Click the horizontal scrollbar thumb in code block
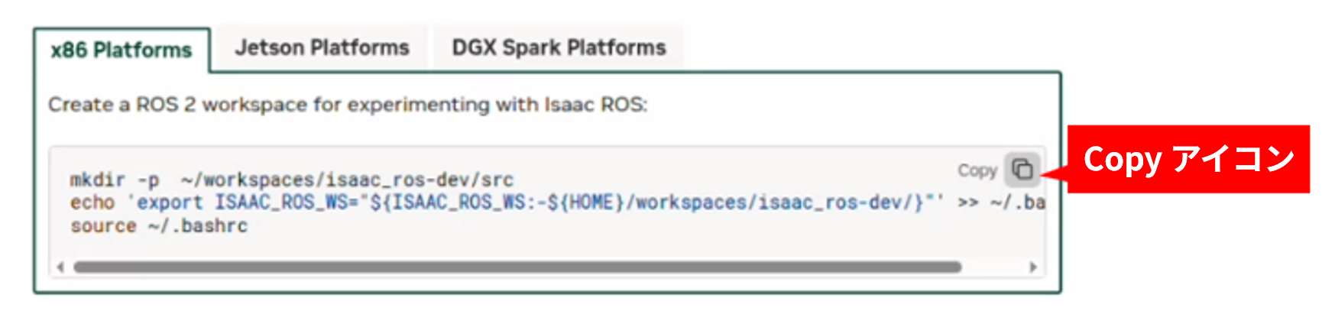Image resolution: width=1322 pixels, height=311 pixels. pos(517,267)
